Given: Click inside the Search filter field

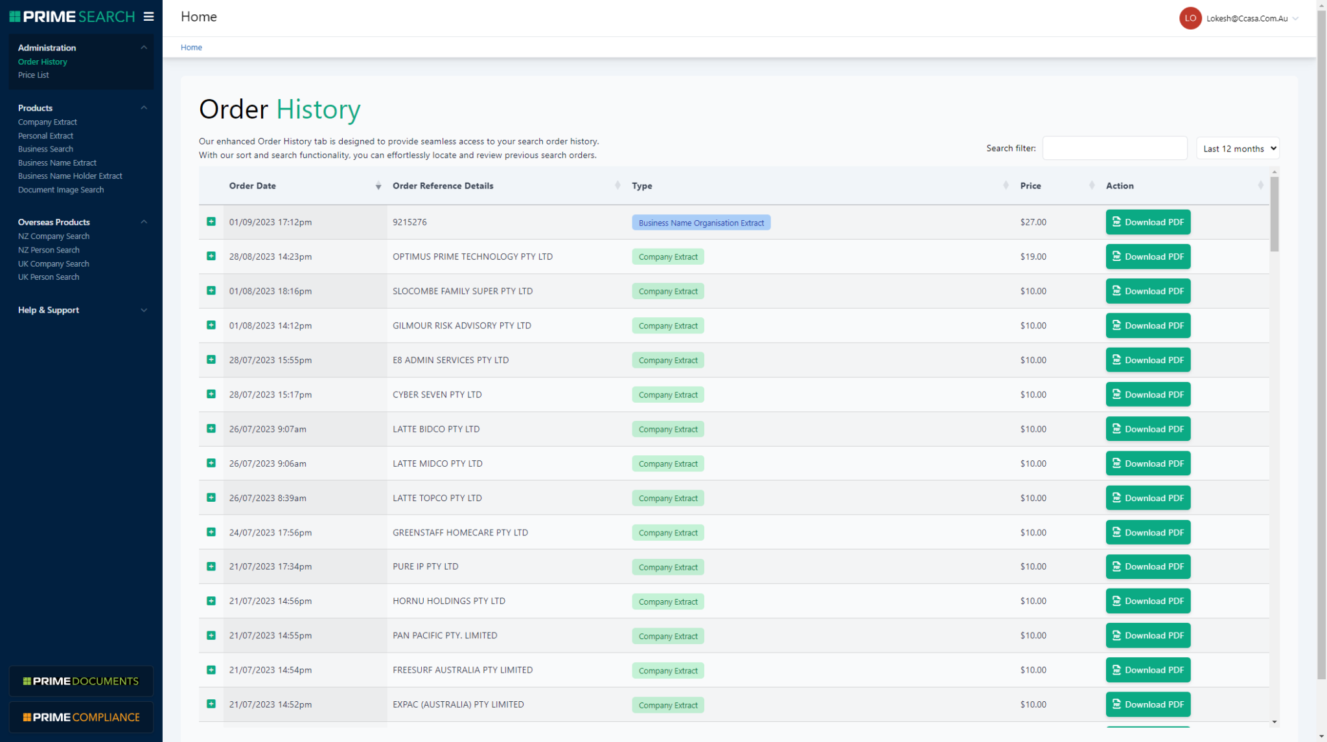Looking at the screenshot, I should [1114, 148].
